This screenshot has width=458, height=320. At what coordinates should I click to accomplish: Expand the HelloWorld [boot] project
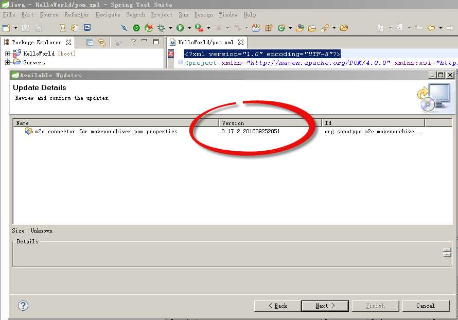coord(7,54)
